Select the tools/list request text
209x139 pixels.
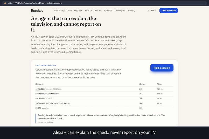point(44,99)
